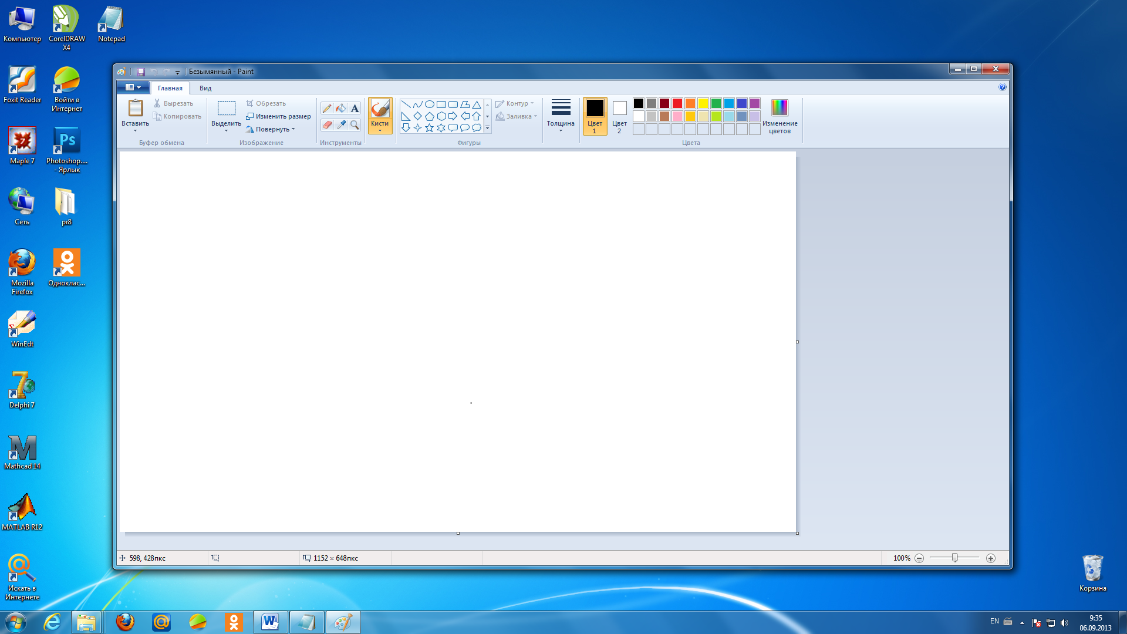1127x634 pixels.
Task: Choose the Oval shape
Action: [x=429, y=104]
